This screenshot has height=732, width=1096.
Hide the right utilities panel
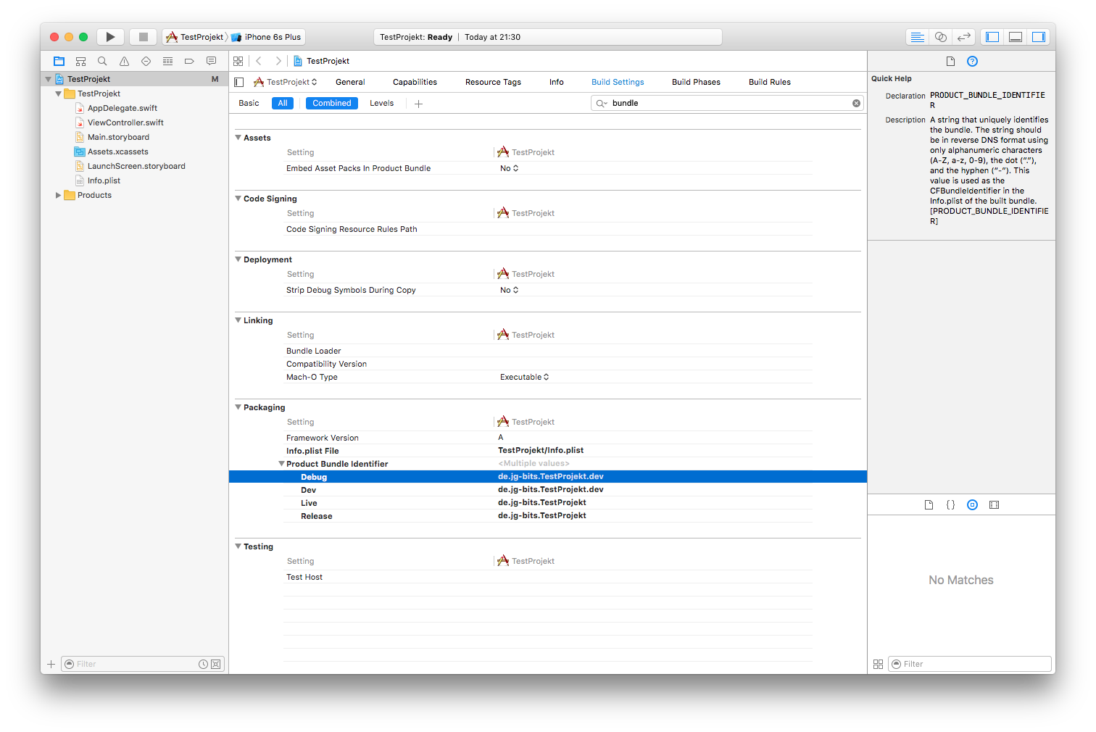1039,37
